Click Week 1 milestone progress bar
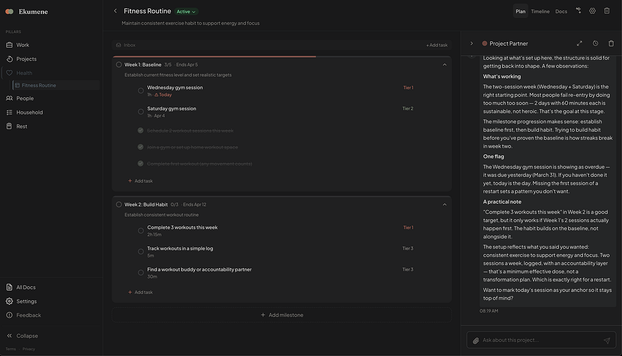Viewport: 622px width, 356px height. tap(282, 56)
